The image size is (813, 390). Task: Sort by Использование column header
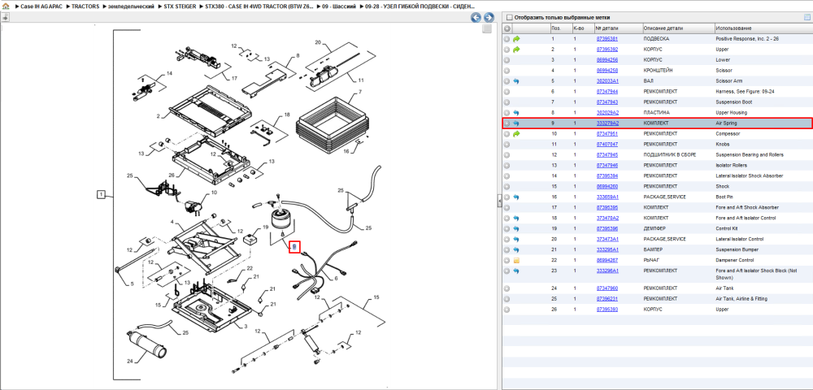click(763, 28)
